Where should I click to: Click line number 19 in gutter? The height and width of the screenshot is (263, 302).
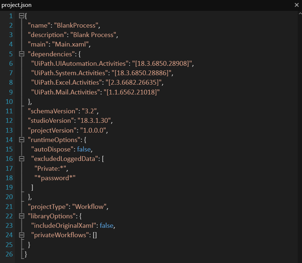[x=9, y=187]
